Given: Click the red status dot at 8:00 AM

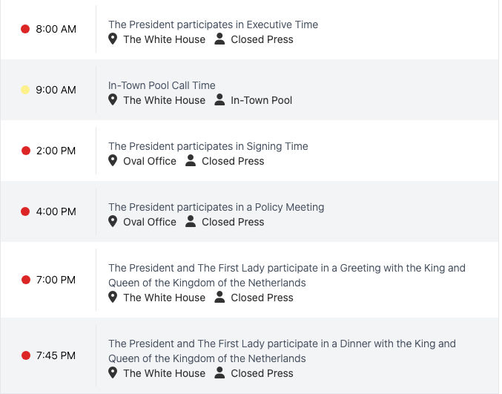Looking at the screenshot, I should (x=25, y=30).
